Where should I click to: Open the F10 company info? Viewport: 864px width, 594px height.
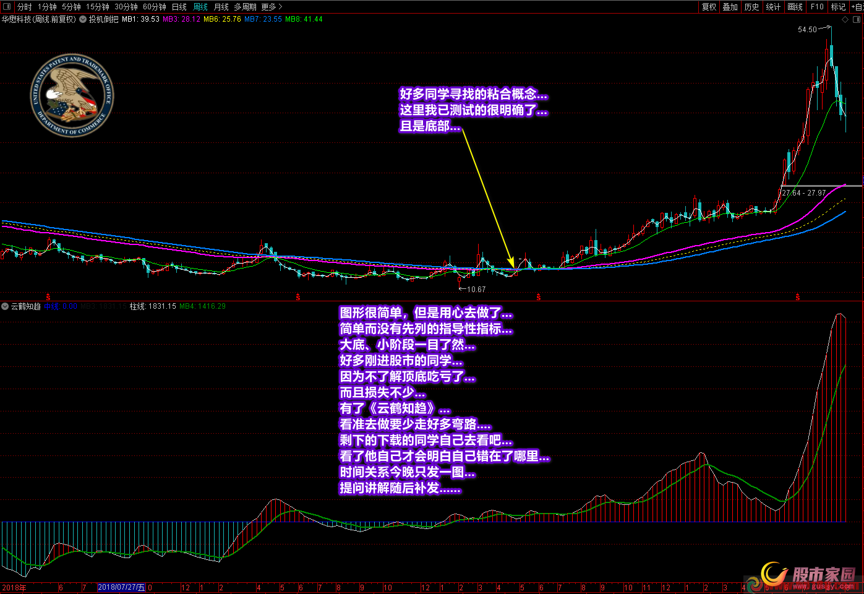click(x=817, y=7)
